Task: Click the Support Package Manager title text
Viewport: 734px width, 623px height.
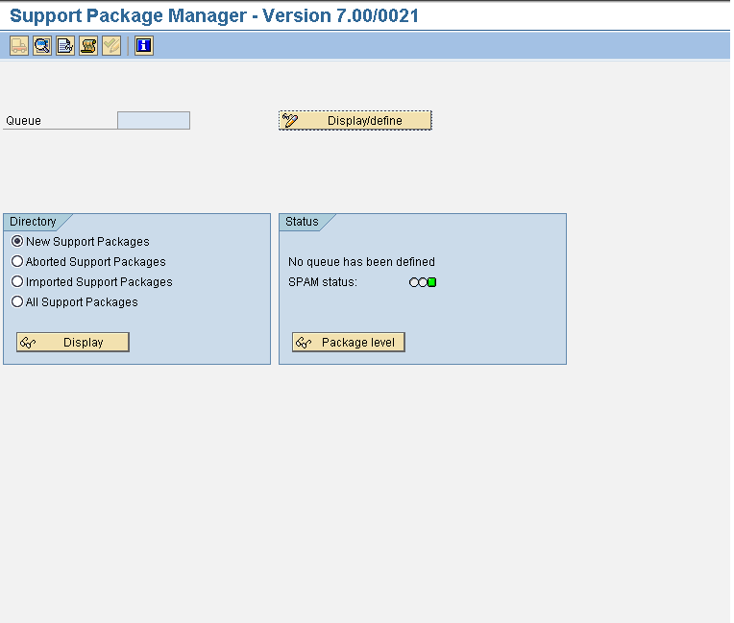Action: (x=214, y=15)
